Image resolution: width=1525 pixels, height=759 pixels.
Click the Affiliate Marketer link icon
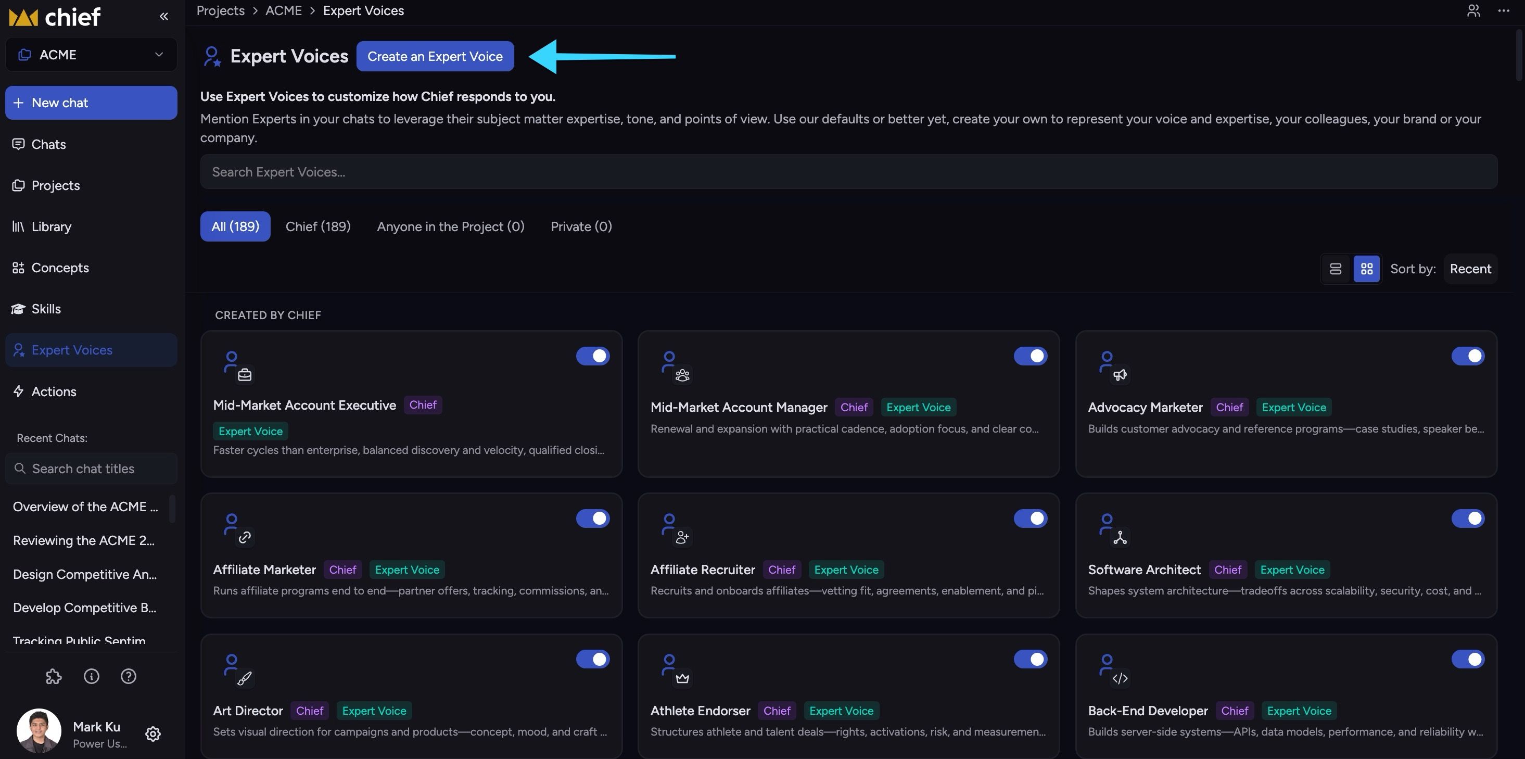pos(245,537)
